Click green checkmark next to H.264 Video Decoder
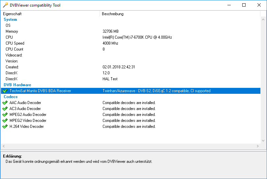Screen dimensions: 267x179 [x=5, y=126]
